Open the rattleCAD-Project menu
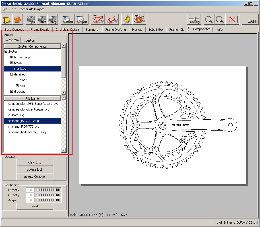This screenshot has height=227, width=260. point(32,9)
